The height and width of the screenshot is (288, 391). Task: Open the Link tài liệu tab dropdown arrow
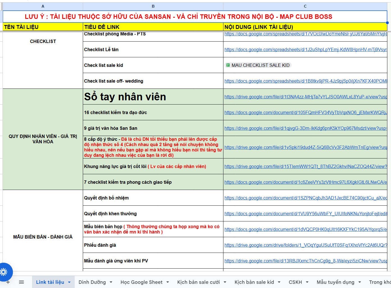click(69, 282)
